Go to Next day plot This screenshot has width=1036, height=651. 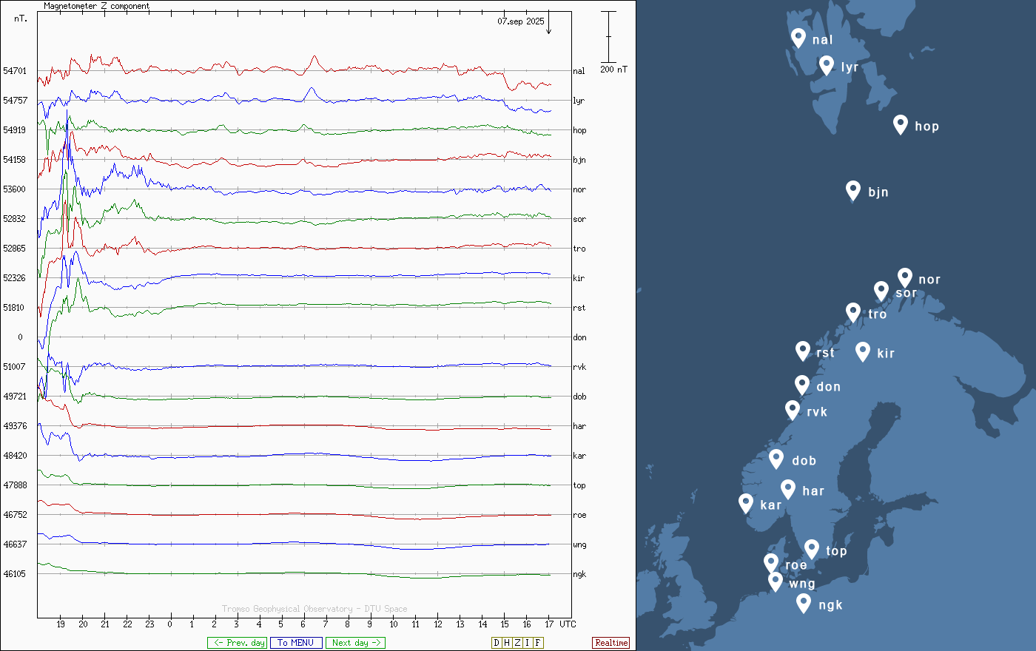[x=355, y=643]
